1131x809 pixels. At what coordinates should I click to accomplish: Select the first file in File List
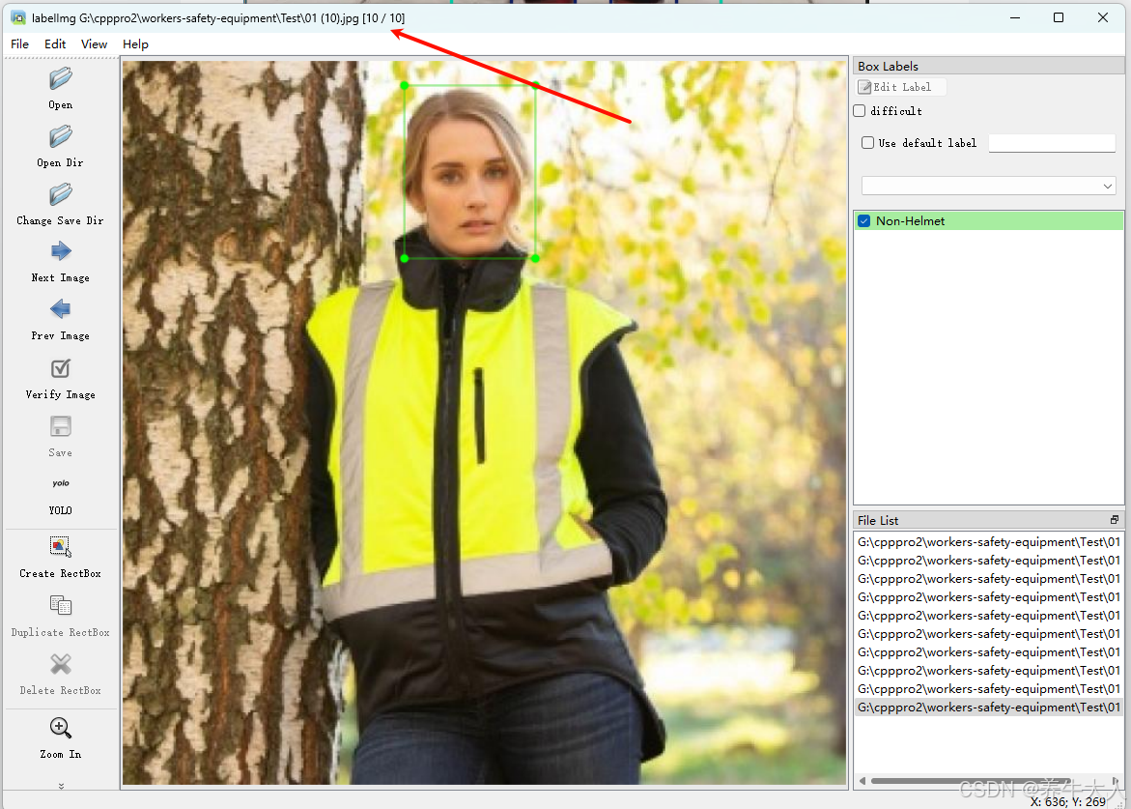[988, 542]
